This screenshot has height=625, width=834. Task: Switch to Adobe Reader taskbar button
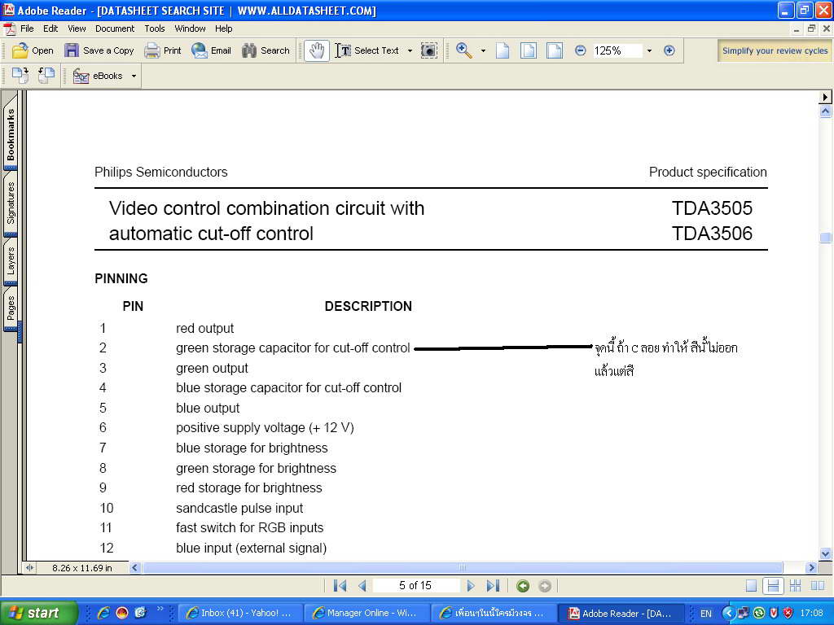tap(620, 613)
